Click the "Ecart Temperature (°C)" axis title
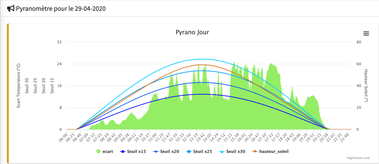The height and width of the screenshot is (164, 379). (18, 86)
